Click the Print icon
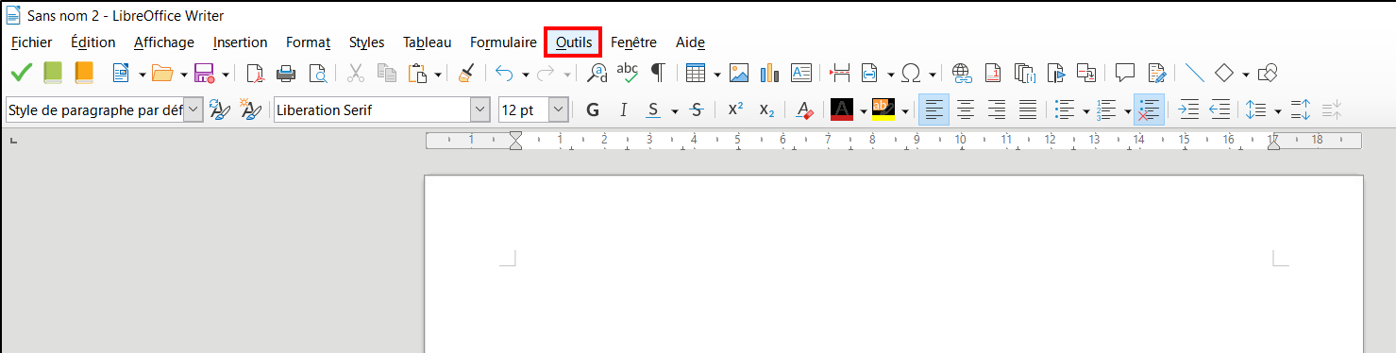 tap(286, 73)
